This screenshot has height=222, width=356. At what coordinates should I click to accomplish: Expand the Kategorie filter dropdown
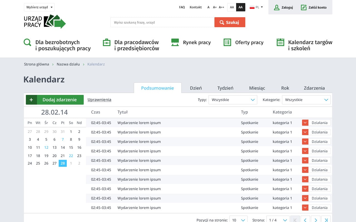pos(306,100)
